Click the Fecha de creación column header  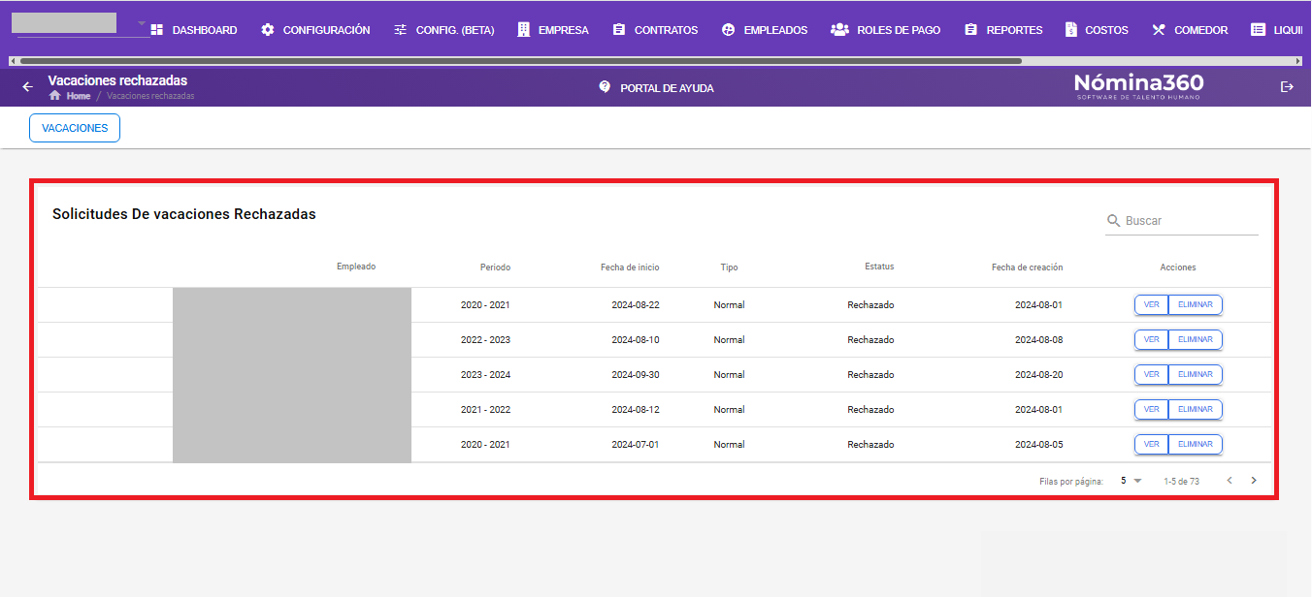point(1027,267)
